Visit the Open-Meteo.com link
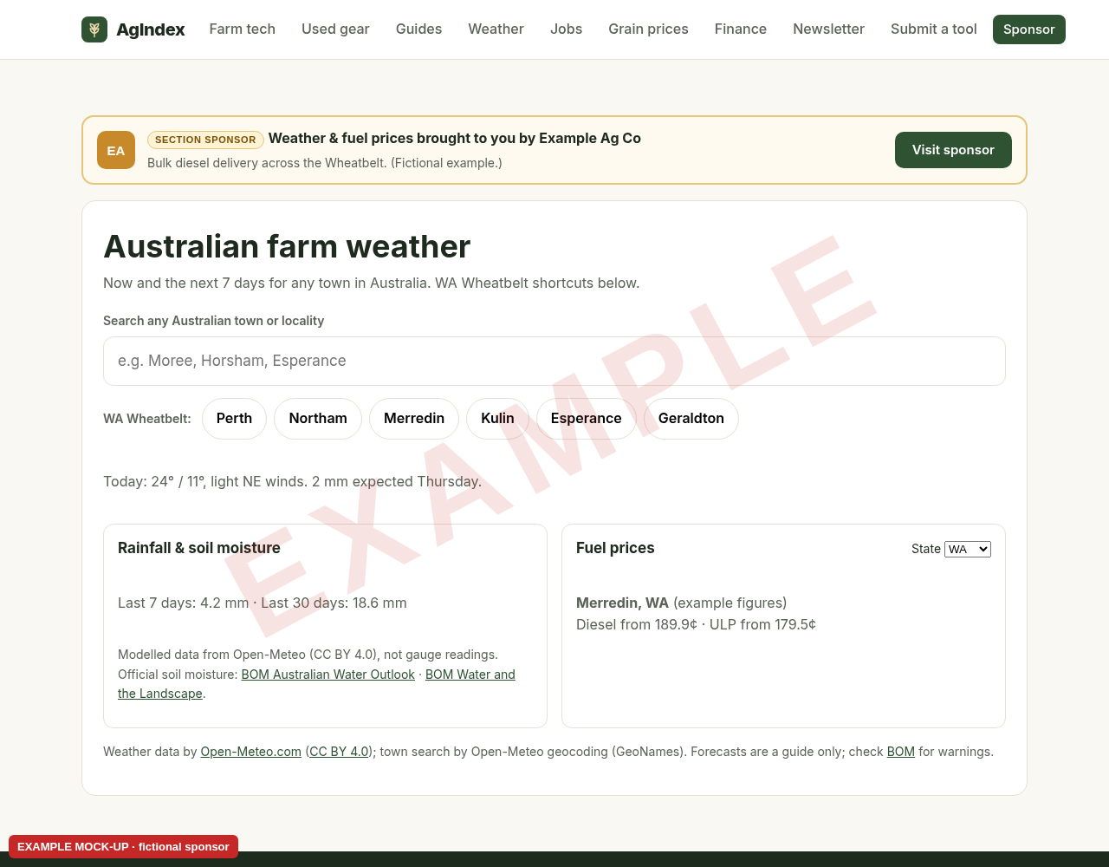 (251, 752)
